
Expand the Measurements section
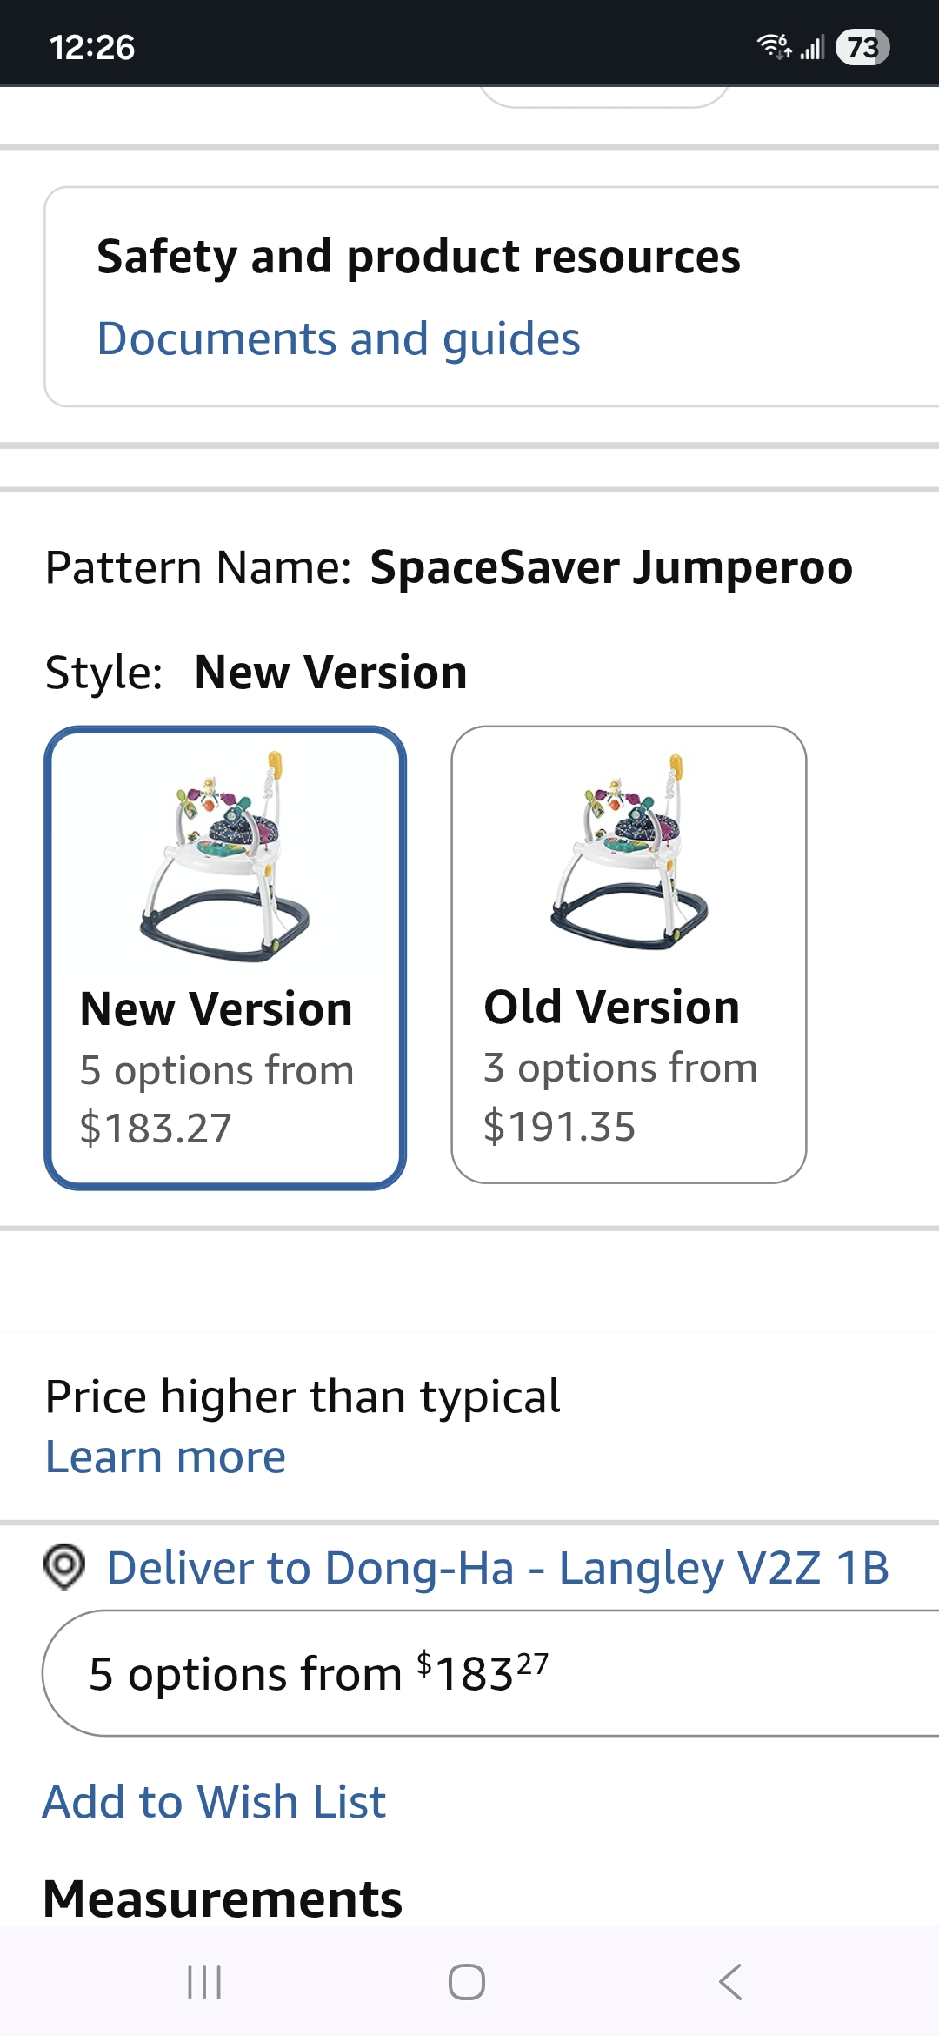click(x=223, y=1899)
